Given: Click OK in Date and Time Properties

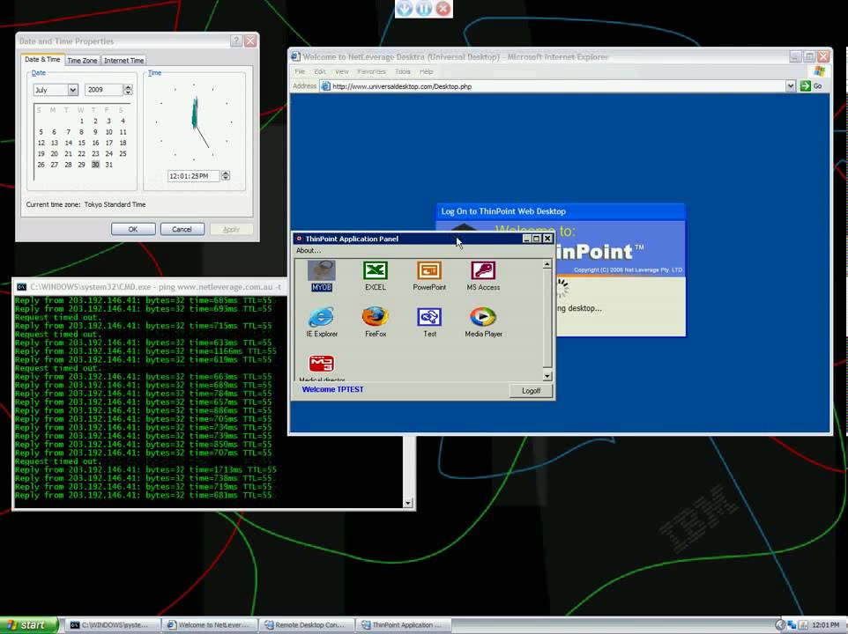Looking at the screenshot, I should tap(133, 229).
